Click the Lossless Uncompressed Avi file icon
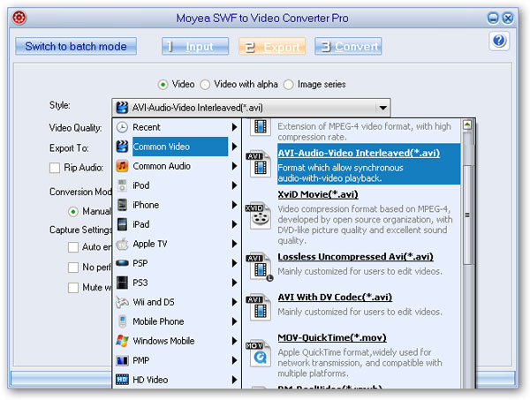This screenshot has width=530, height=400. (x=260, y=268)
